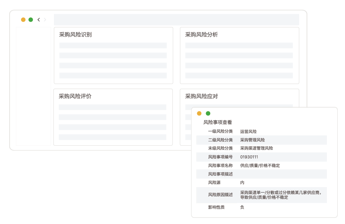Select the 二级风险分类 value 采购管理风险
This screenshot has width=345, height=224.
252,140
